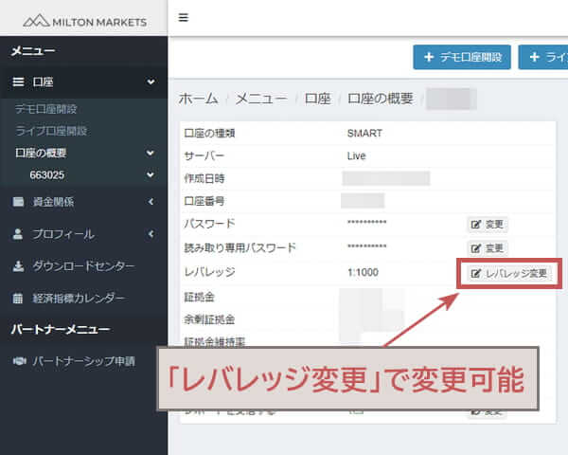Click the Milton Markets logo
The image size is (568, 455).
click(x=85, y=22)
